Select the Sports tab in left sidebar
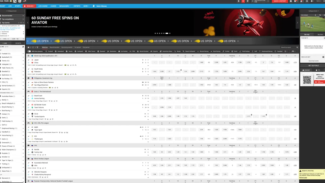 [x=18, y=43]
